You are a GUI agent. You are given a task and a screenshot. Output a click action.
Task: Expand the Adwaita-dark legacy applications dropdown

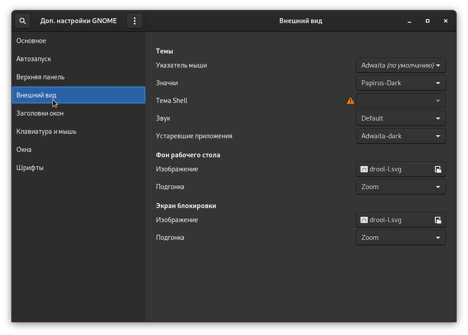point(401,136)
